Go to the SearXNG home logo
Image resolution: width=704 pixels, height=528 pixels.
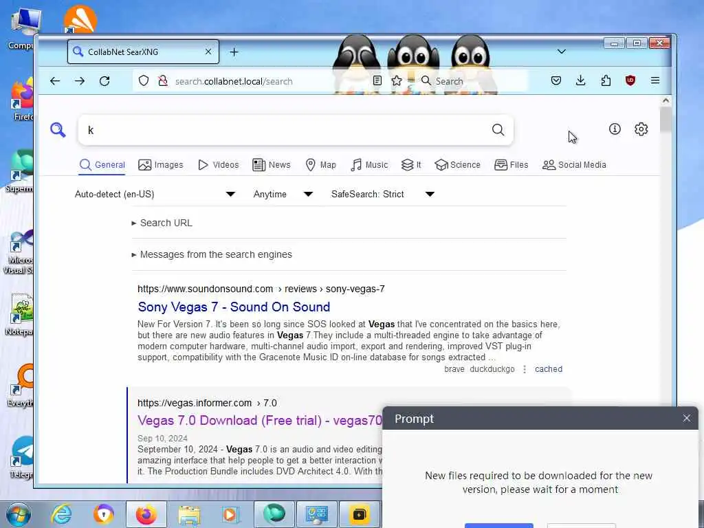[58, 130]
